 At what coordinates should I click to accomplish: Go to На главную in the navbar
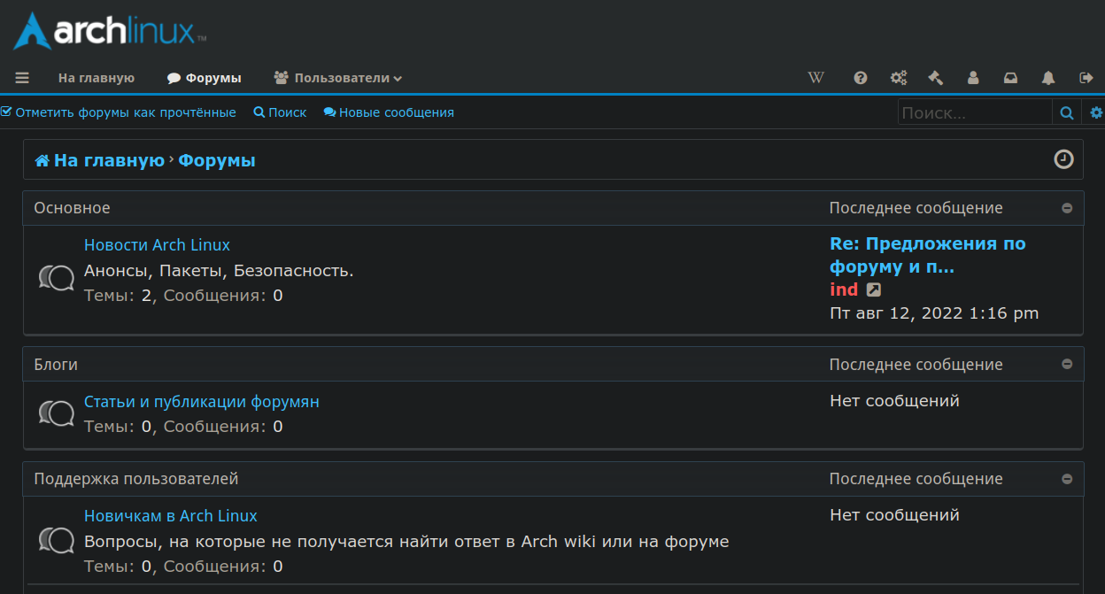click(x=97, y=78)
